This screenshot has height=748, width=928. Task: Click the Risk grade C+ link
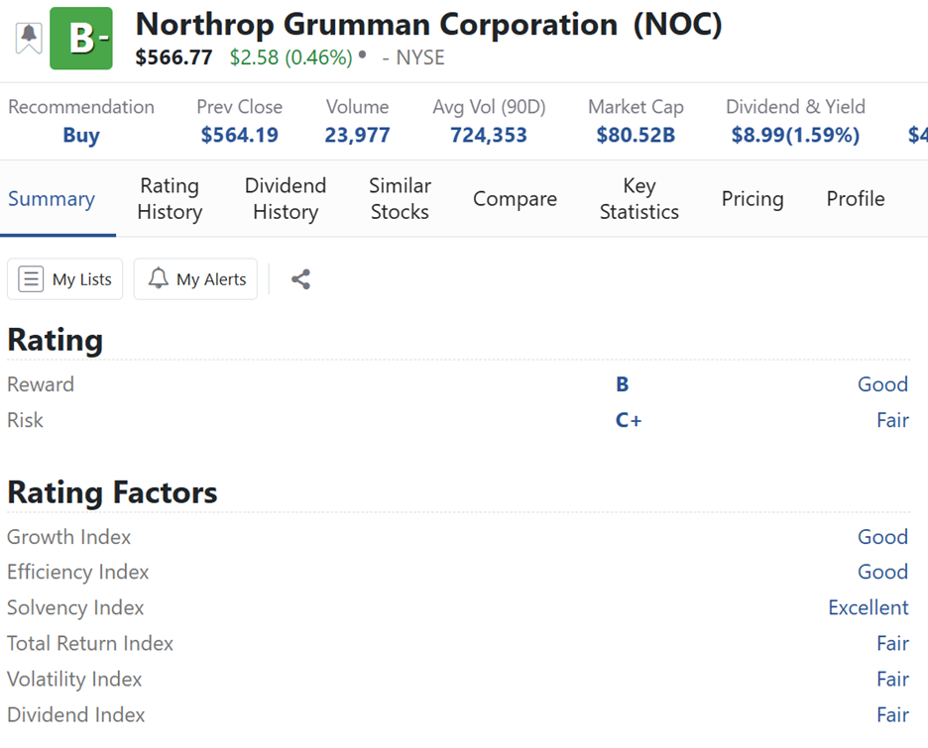point(629,420)
